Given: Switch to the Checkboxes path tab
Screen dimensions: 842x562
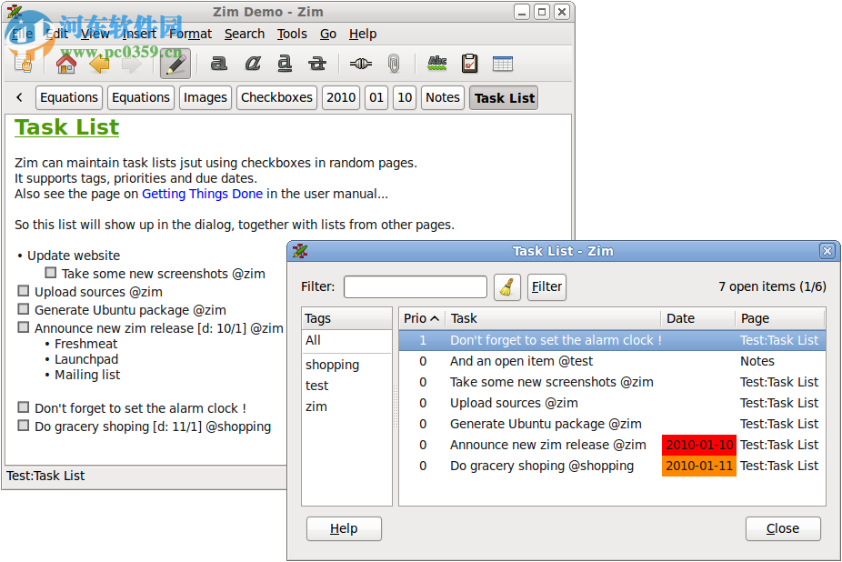Looking at the screenshot, I should 276,98.
